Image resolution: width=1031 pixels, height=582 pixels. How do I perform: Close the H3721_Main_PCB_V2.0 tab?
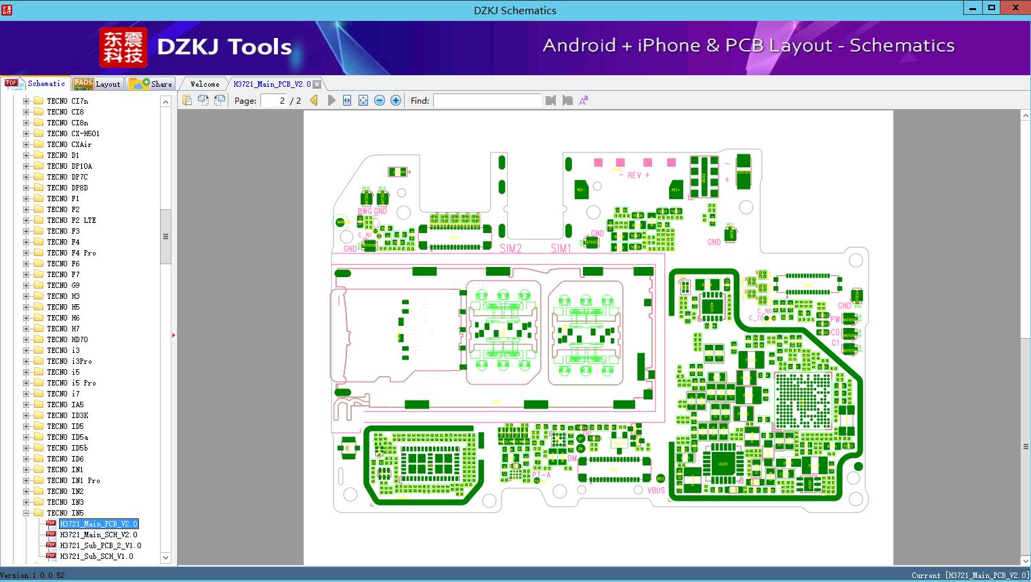click(x=317, y=84)
